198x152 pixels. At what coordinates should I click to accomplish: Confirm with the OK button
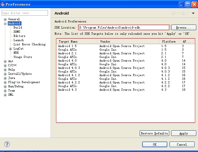(x=154, y=144)
